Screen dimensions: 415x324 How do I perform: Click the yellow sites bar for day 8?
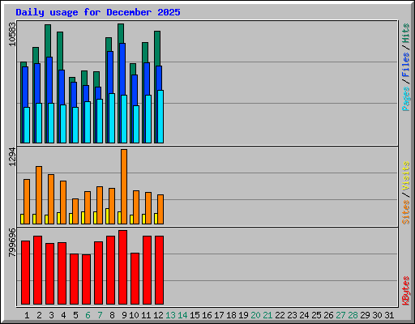[107, 216]
